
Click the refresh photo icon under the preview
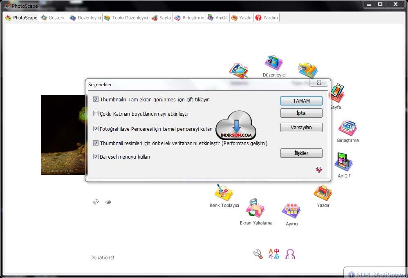tap(96, 202)
